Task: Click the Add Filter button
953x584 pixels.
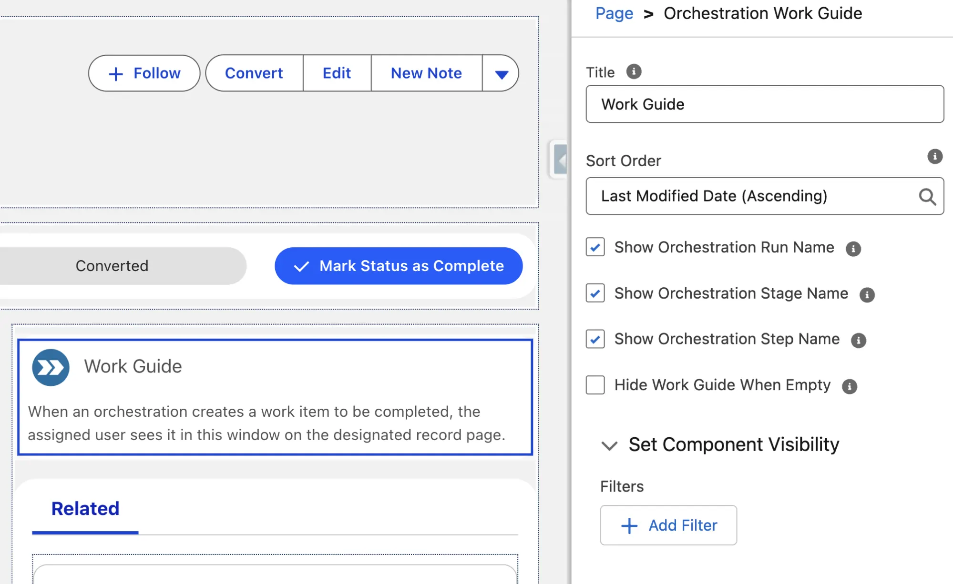Action: 668,525
